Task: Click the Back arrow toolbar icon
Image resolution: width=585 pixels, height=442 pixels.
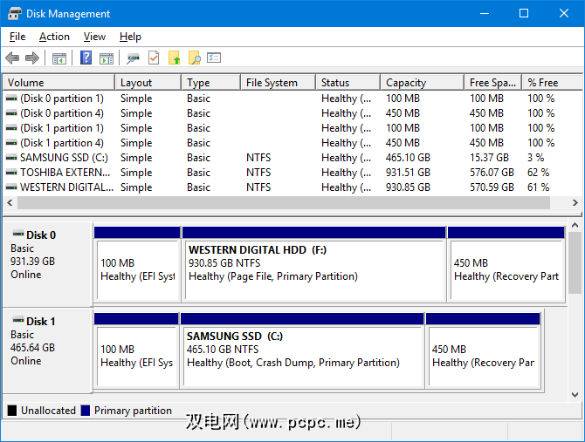Action: point(12,58)
